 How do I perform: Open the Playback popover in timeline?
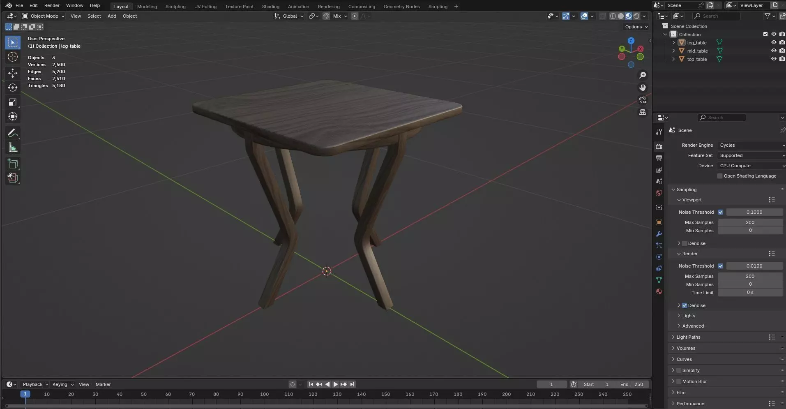pos(35,384)
